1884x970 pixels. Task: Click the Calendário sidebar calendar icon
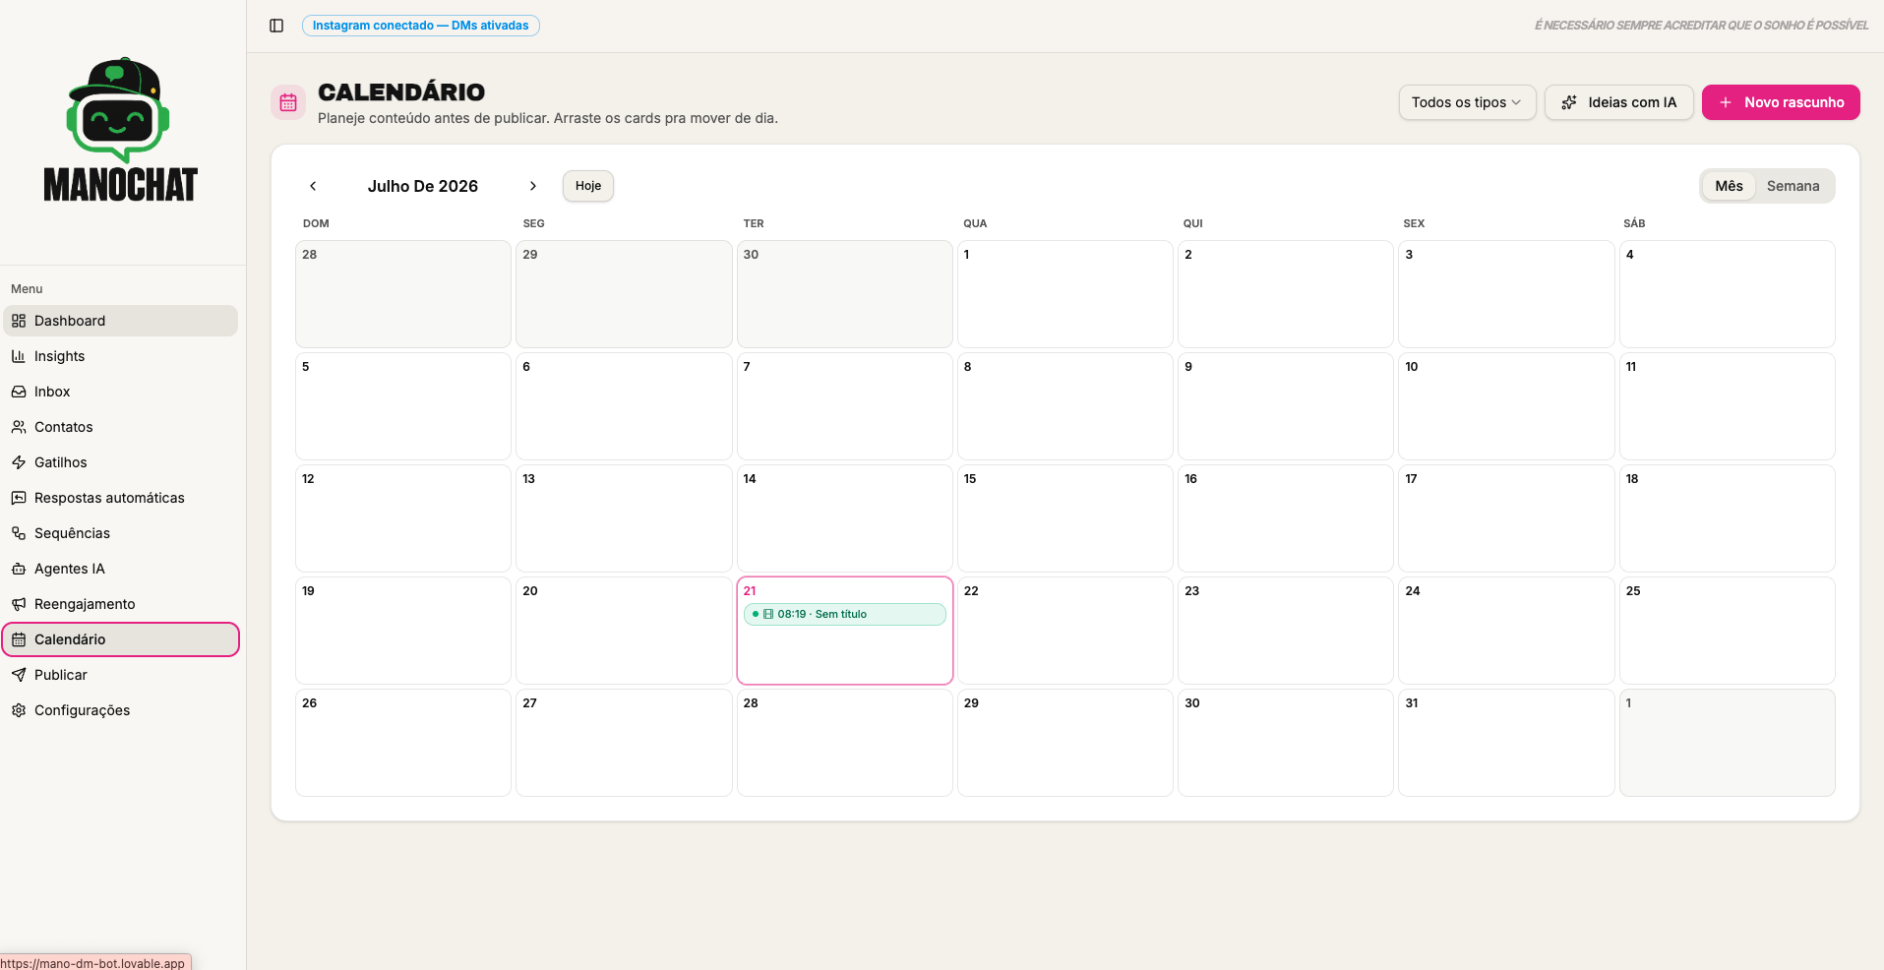click(x=19, y=639)
